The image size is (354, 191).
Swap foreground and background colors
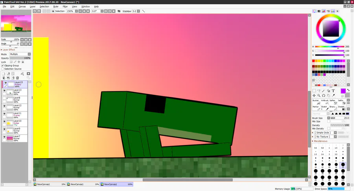(x=348, y=90)
